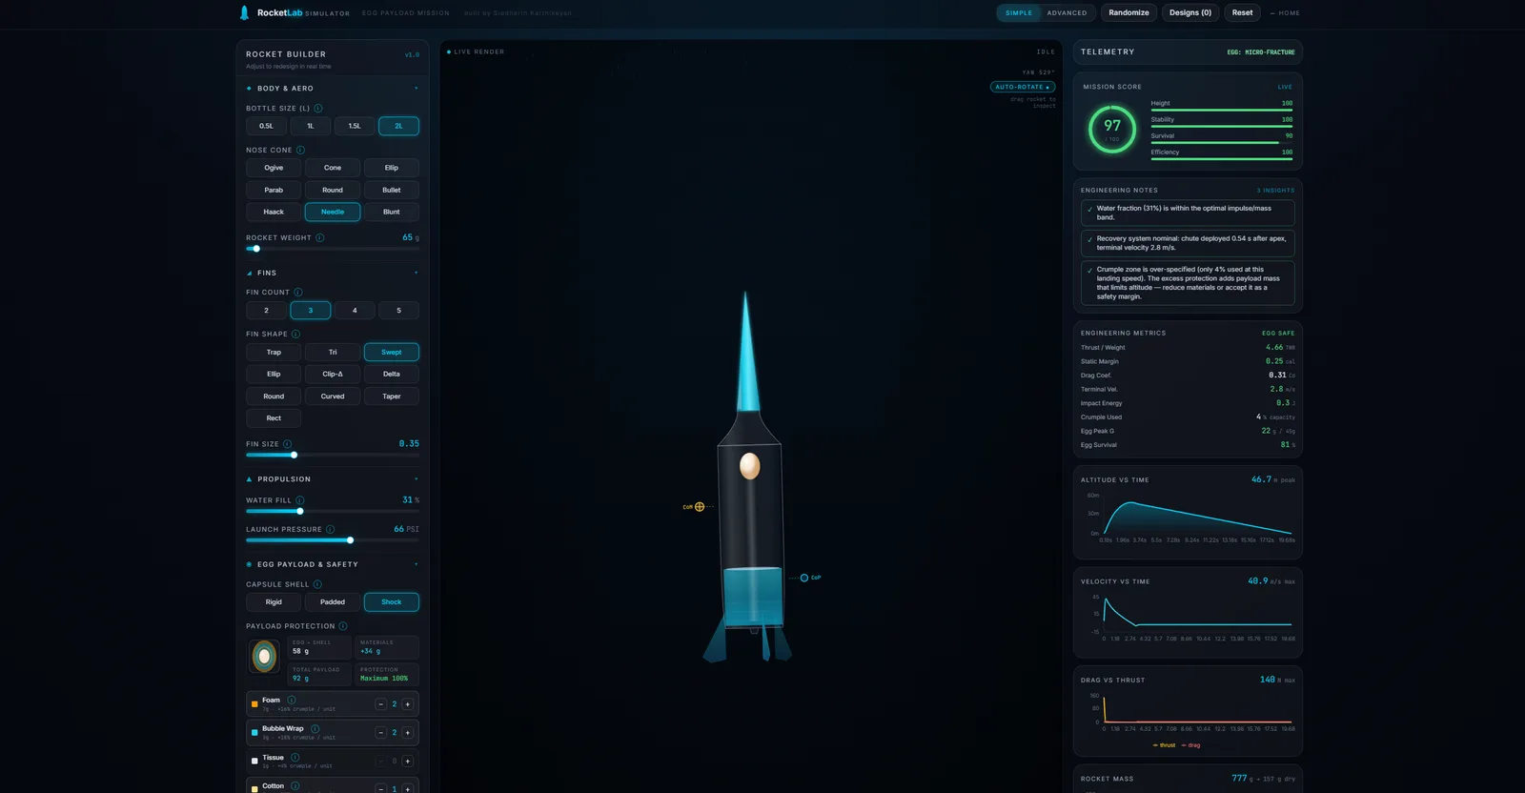Add one Cotton unit with plus
Image resolution: width=1525 pixels, height=793 pixels.
click(x=408, y=789)
